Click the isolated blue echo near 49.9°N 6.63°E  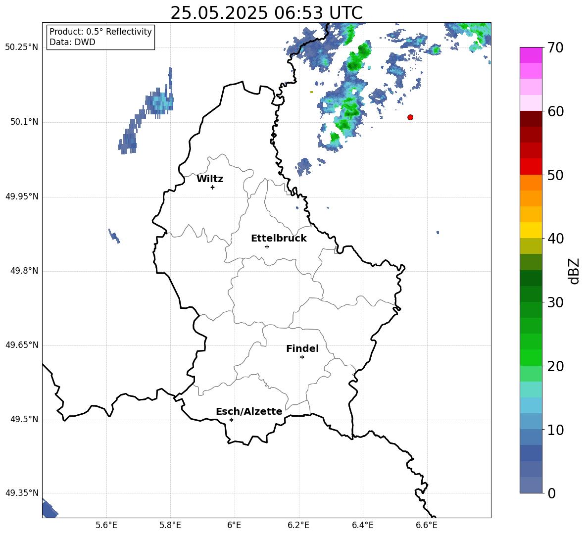click(438, 233)
